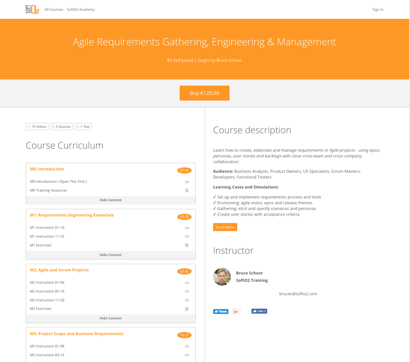410x362 pixels.
Task: Open M0: Introduction section title
Action: [x=47, y=169]
